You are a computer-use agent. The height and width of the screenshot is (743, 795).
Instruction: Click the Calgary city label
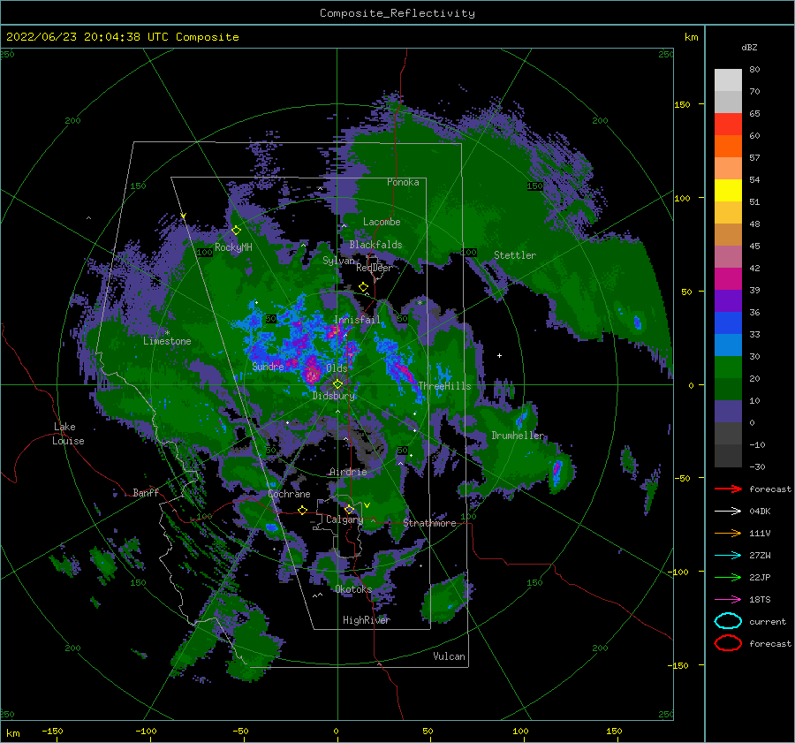point(344,519)
